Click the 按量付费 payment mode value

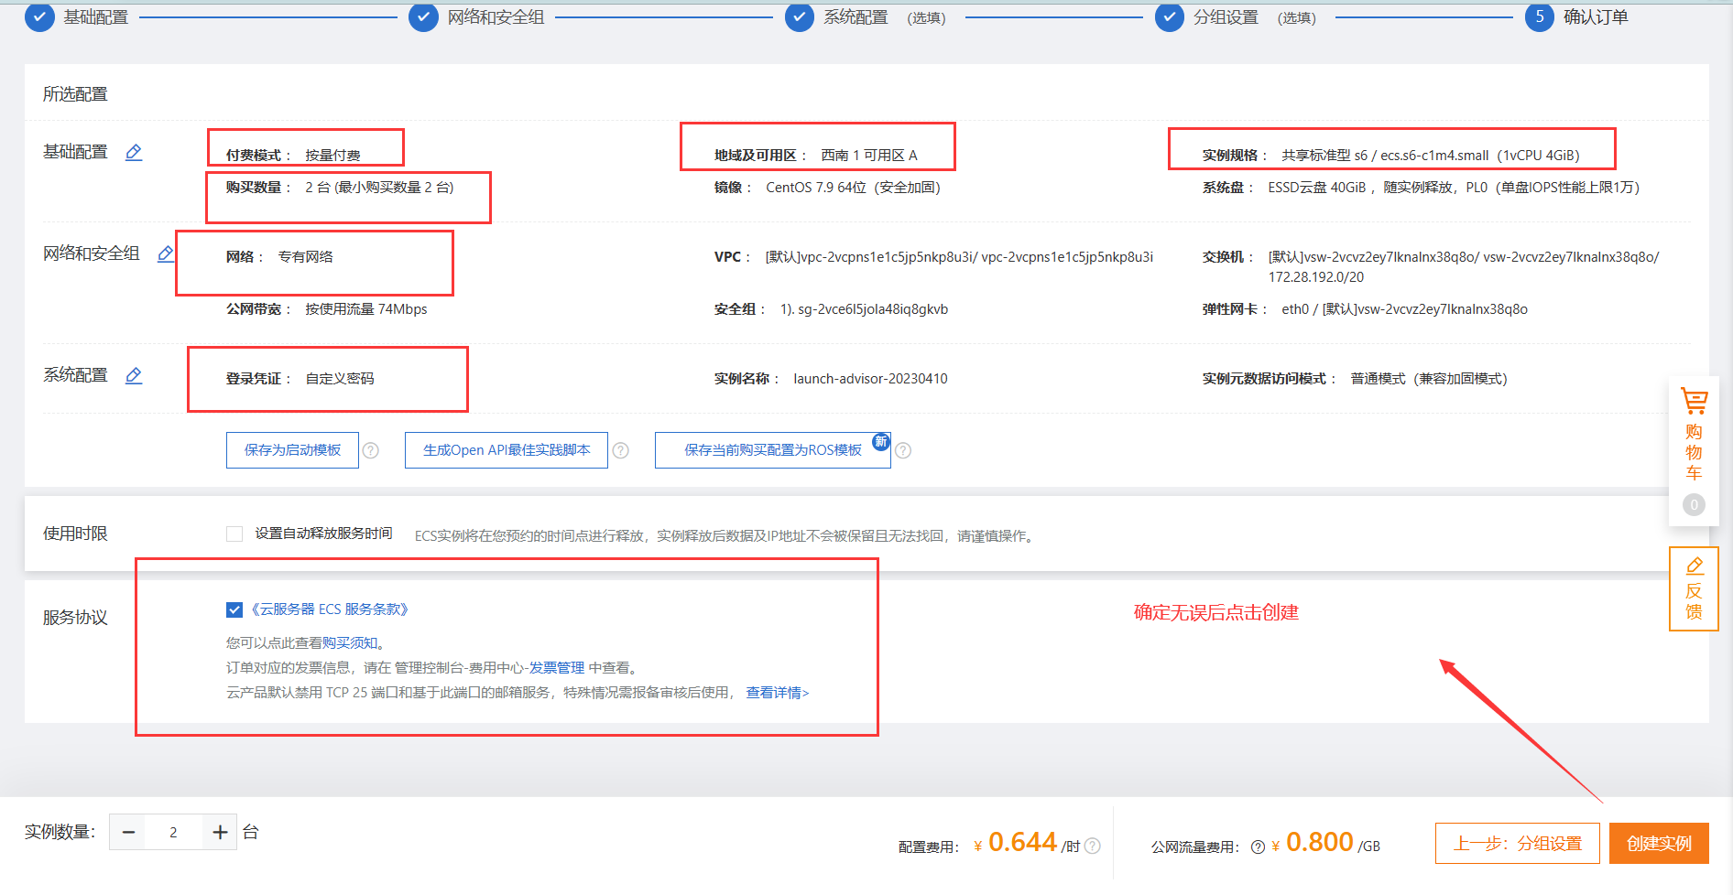(332, 156)
